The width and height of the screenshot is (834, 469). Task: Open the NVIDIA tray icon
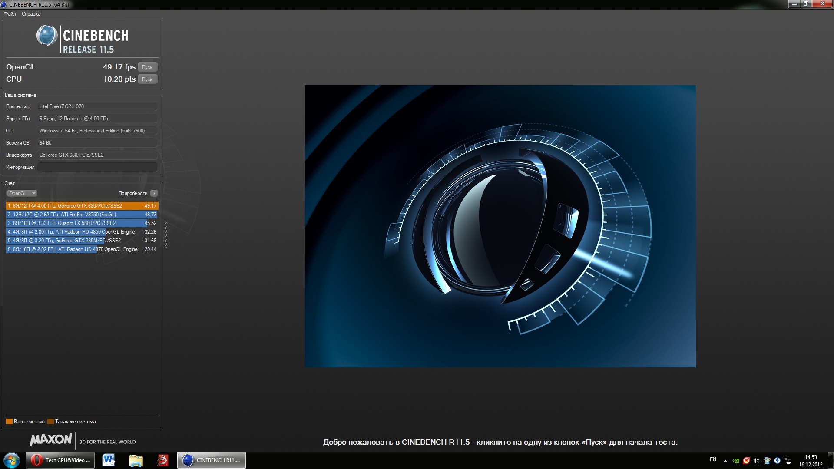[x=736, y=461]
